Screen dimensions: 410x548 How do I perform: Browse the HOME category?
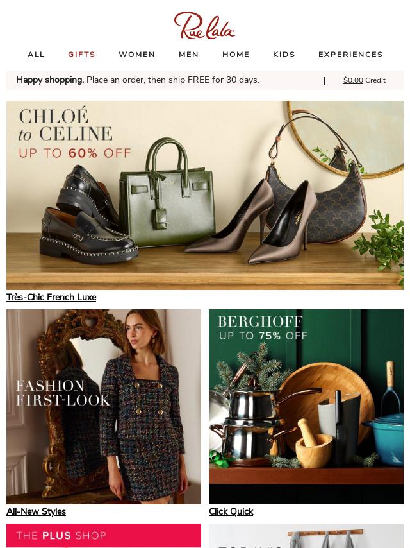click(x=236, y=55)
